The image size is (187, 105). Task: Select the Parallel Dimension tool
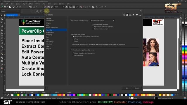[x=2, y=50]
